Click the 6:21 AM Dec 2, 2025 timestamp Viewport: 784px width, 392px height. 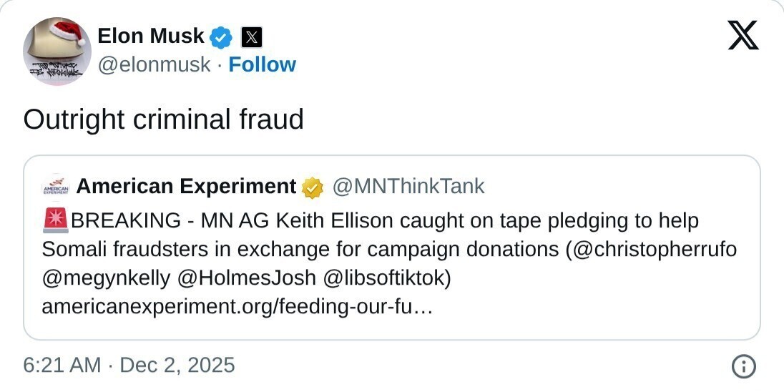tap(129, 366)
